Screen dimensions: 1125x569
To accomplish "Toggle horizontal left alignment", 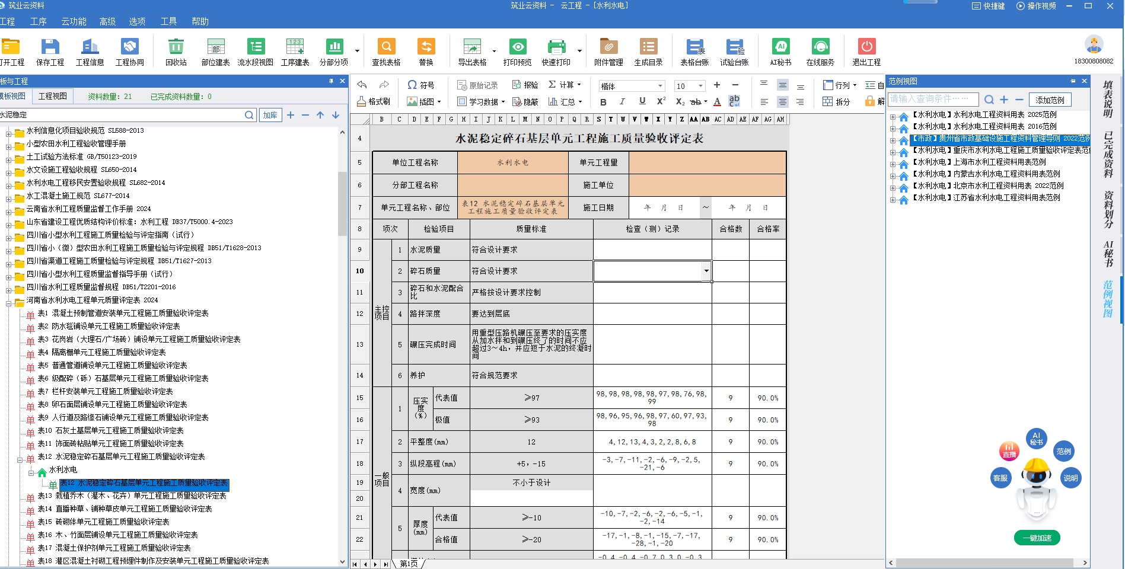I will (x=764, y=102).
